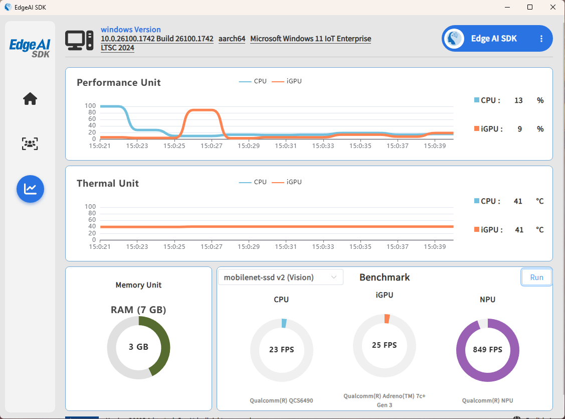Click the model dropdown chevron arrow
This screenshot has width=565, height=419.
click(334, 277)
